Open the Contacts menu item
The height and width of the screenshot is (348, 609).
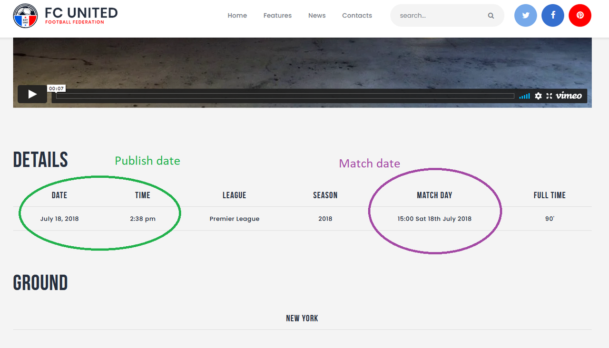(x=357, y=16)
